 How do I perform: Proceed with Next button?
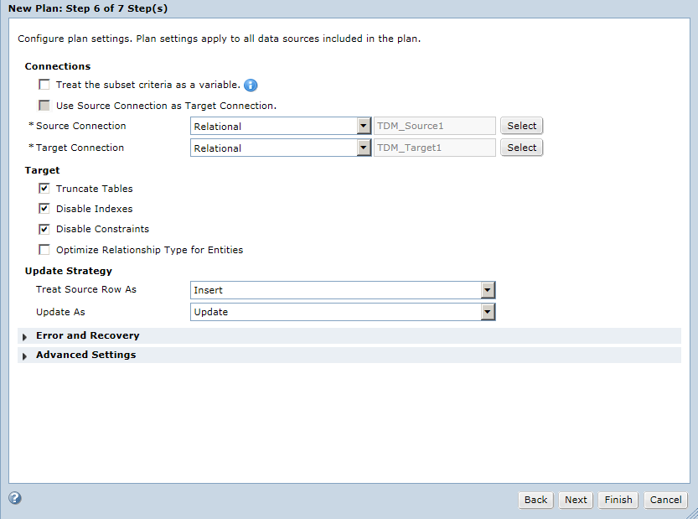pos(576,500)
